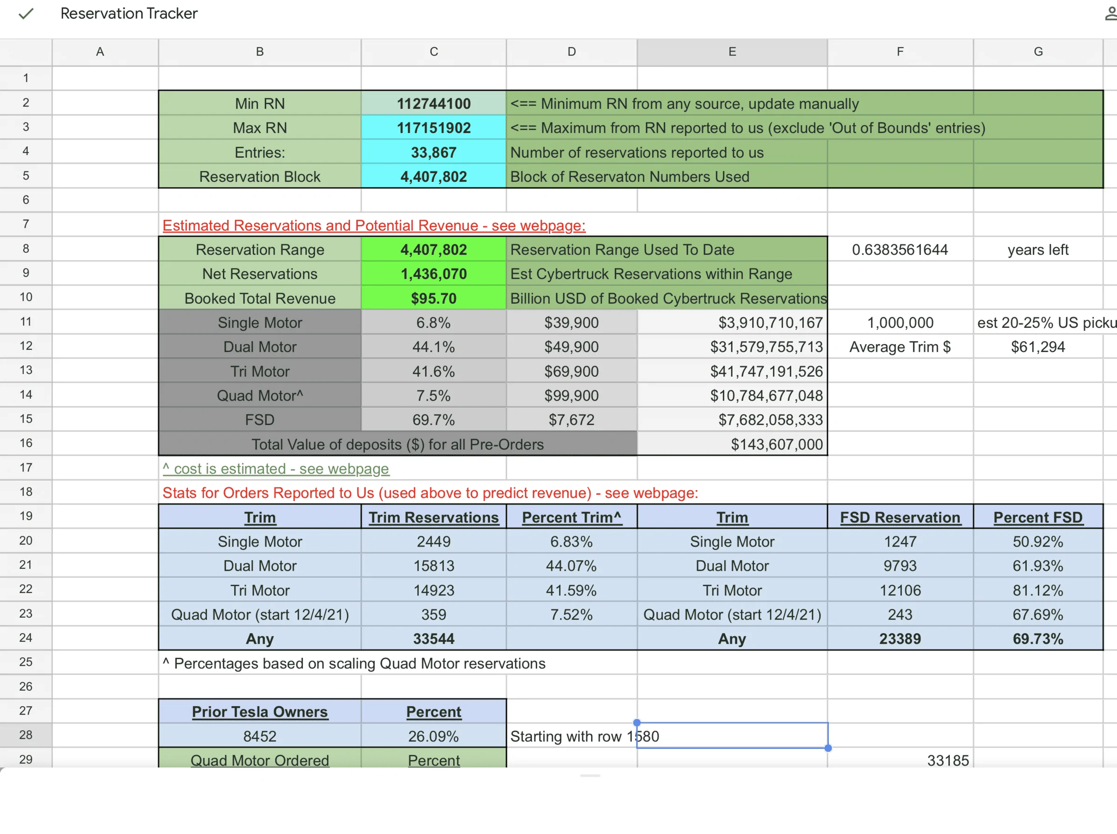Viewport: 1117px width, 834px height.
Task: Select the Percent FSD header cell
Action: pos(1038,517)
